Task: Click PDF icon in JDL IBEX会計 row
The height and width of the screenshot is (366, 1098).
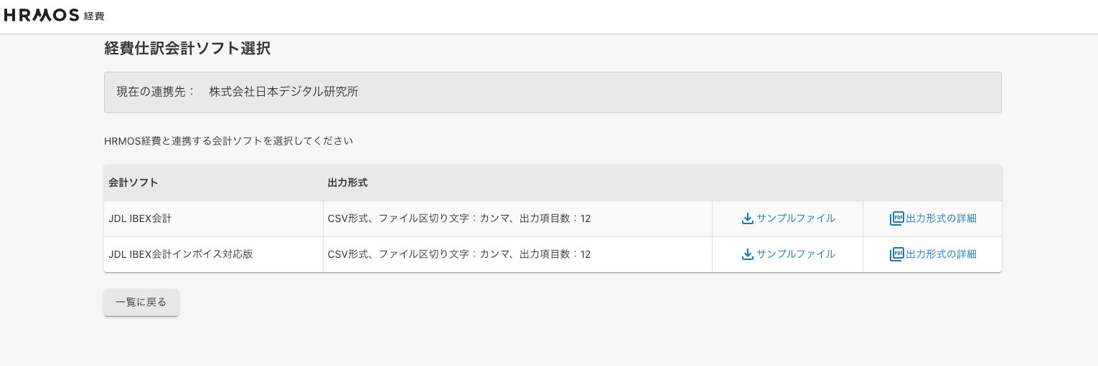Action: (x=896, y=218)
